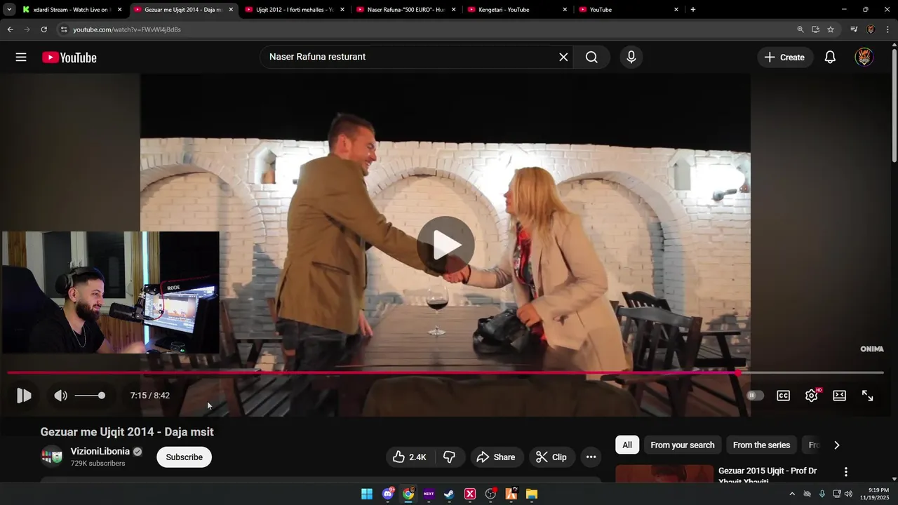Screen dimensions: 898x505
Task: Open the tab search dropdown arrow
Action: pyautogui.click(x=8, y=10)
